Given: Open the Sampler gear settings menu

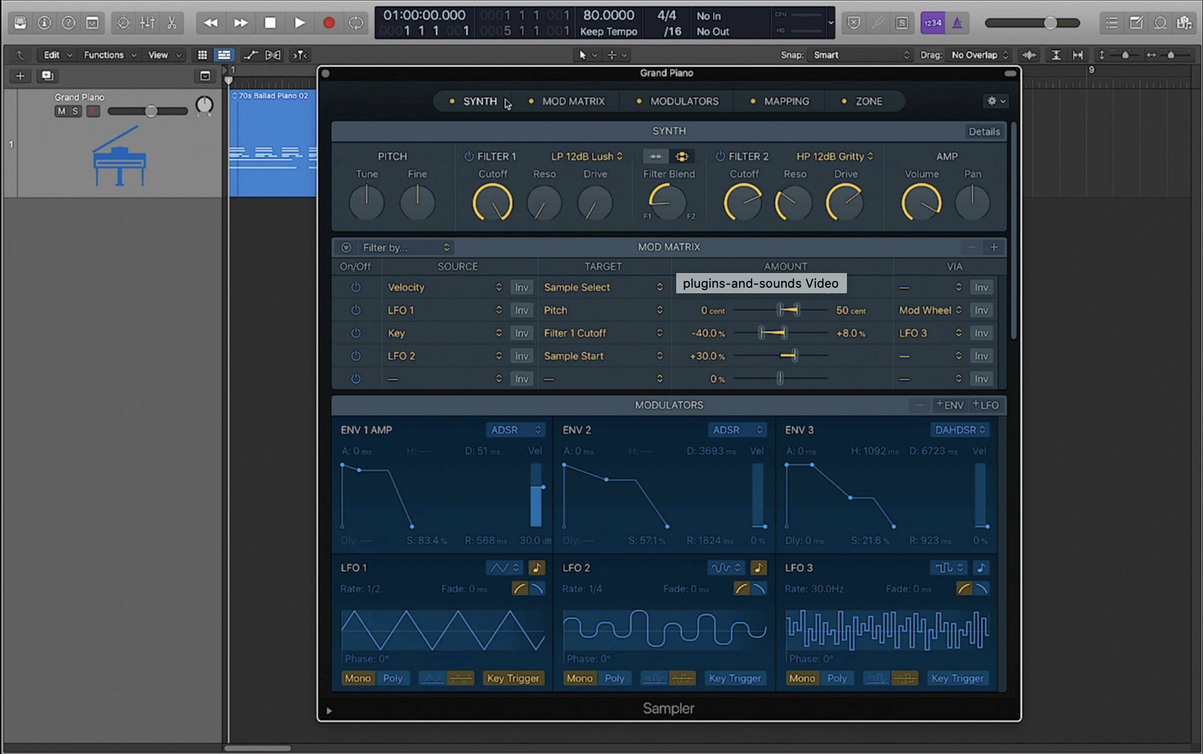Looking at the screenshot, I should coord(996,101).
